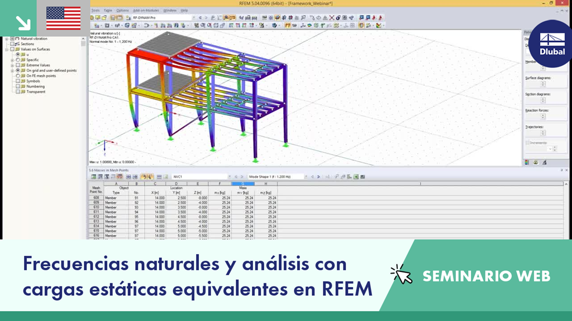Adjust the Surface diagrams spinner
The width and height of the screenshot is (572, 321).
point(543,84)
